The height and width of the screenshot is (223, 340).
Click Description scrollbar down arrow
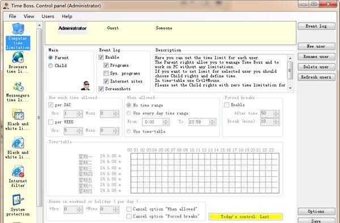(290, 88)
